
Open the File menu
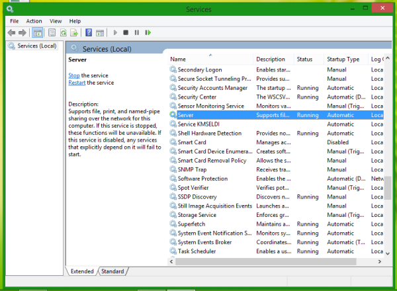(x=14, y=21)
